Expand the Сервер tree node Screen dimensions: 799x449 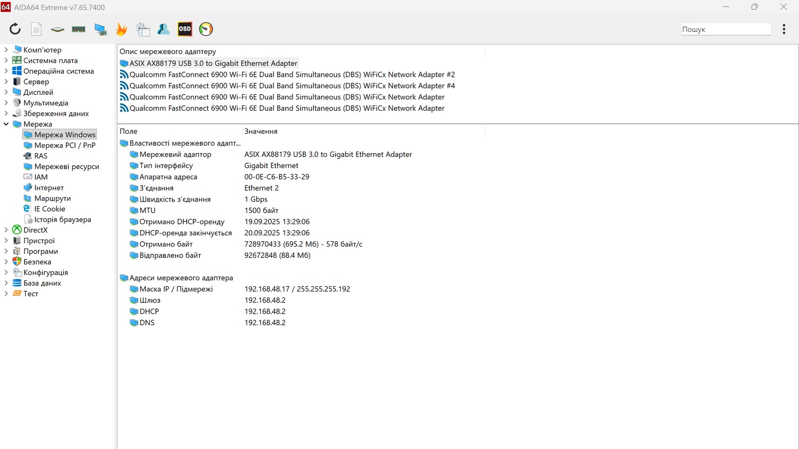[x=6, y=81]
